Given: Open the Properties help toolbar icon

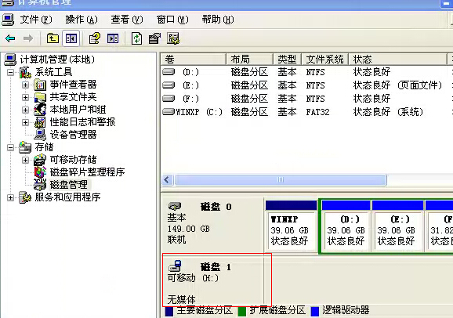Looking at the screenshot, I should point(95,38).
